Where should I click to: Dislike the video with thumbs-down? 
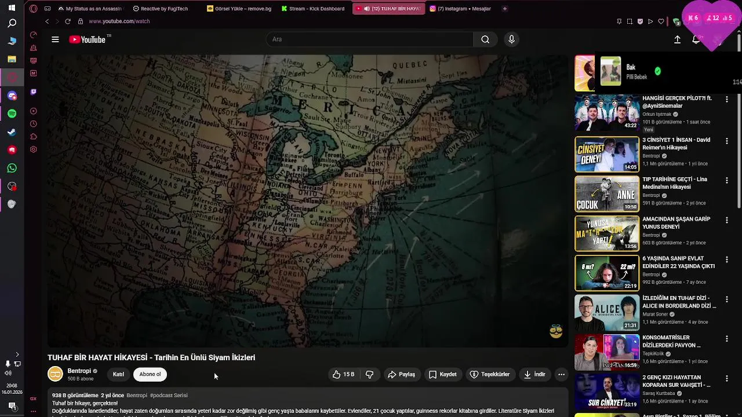[369, 375]
